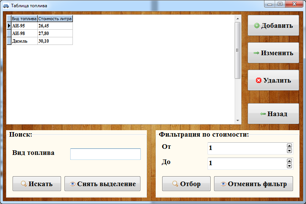Focus the Вид топлива search field
Image resolution: width=306 pixels, height=204 pixels.
[105, 154]
